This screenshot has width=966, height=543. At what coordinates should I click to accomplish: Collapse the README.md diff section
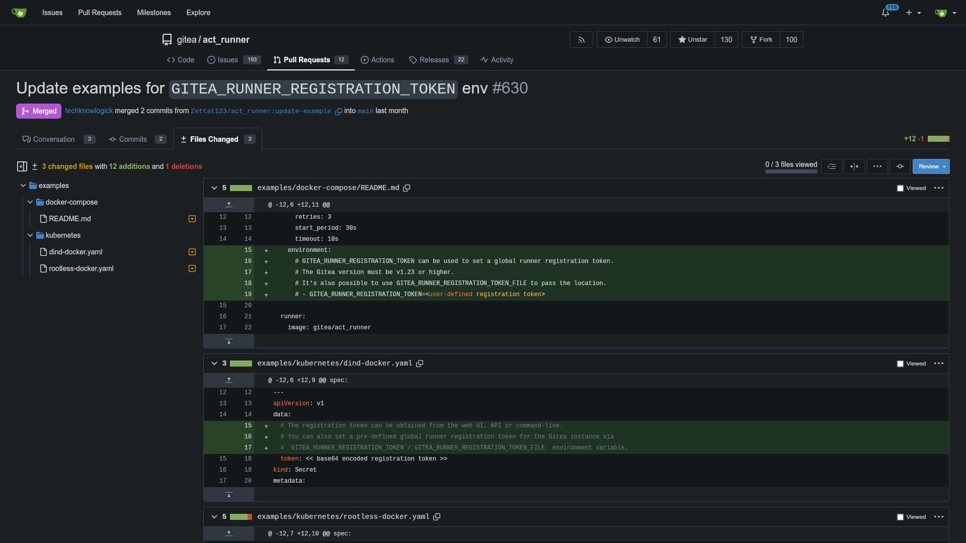214,188
